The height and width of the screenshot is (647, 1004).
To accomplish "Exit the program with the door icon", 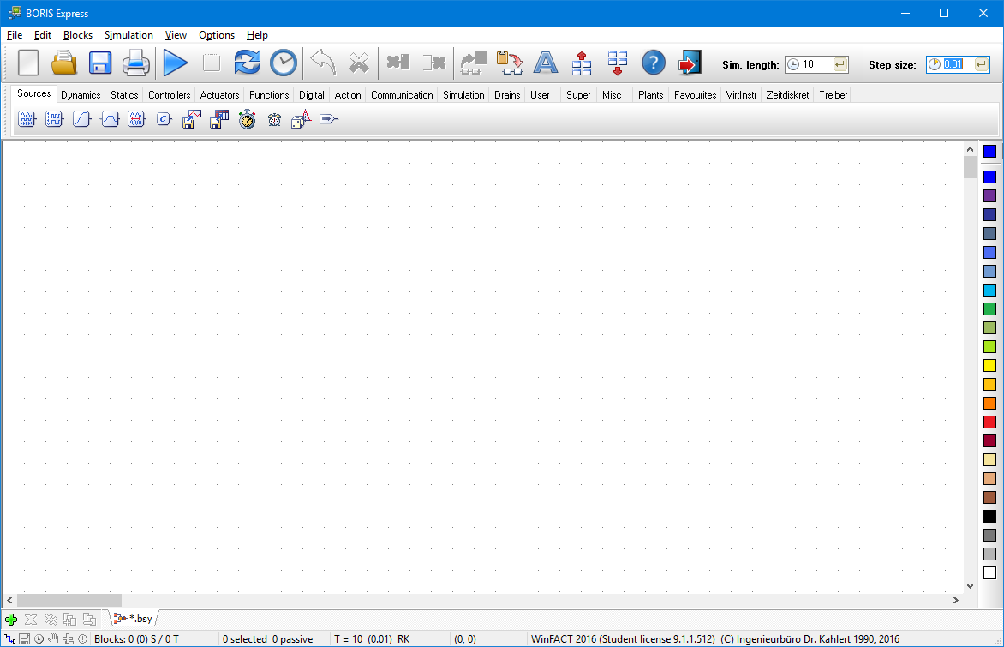I will [690, 63].
